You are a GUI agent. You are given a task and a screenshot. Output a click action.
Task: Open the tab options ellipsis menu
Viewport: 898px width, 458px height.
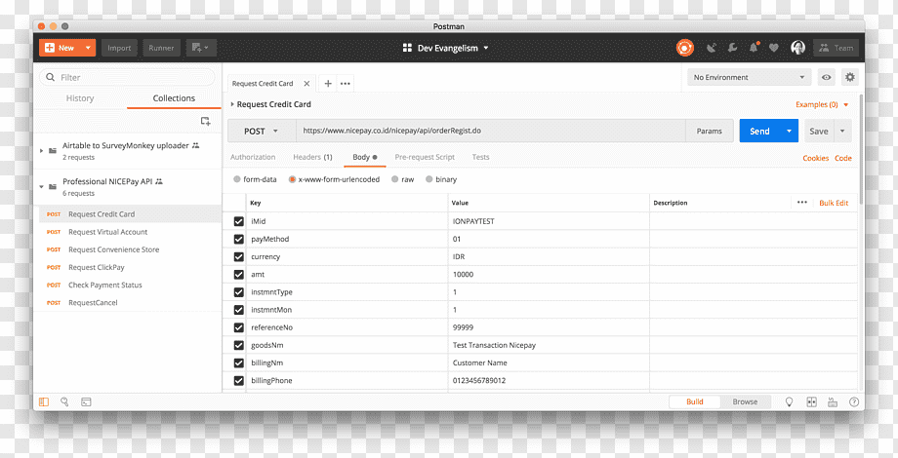[x=345, y=84]
